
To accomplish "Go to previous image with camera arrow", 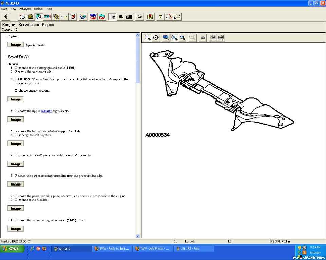I will (213, 38).
